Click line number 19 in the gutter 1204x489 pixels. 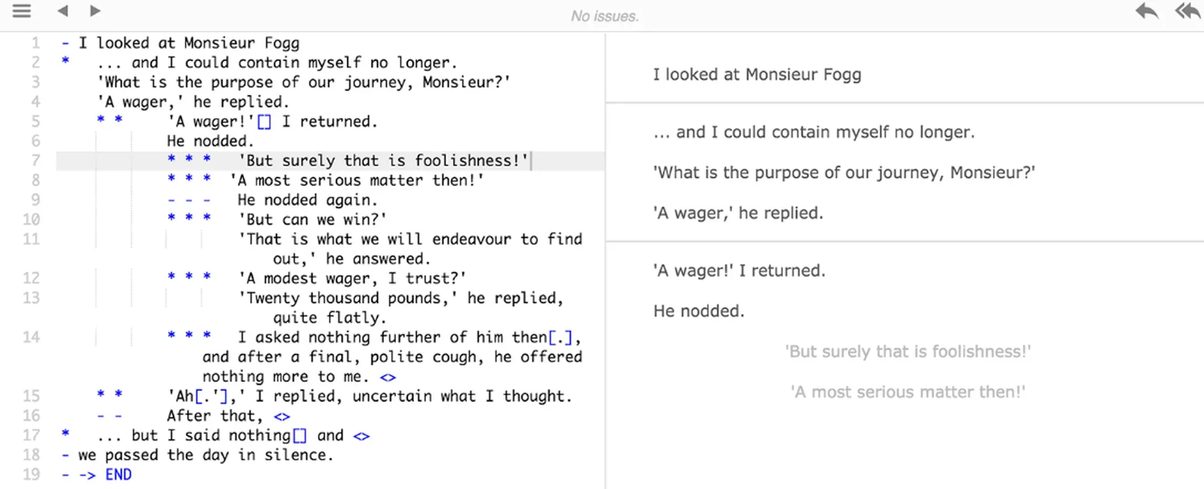pyautogui.click(x=31, y=474)
